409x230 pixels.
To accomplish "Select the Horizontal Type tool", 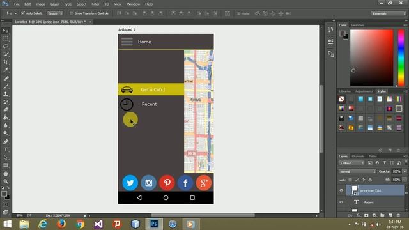I will click(x=6, y=149).
